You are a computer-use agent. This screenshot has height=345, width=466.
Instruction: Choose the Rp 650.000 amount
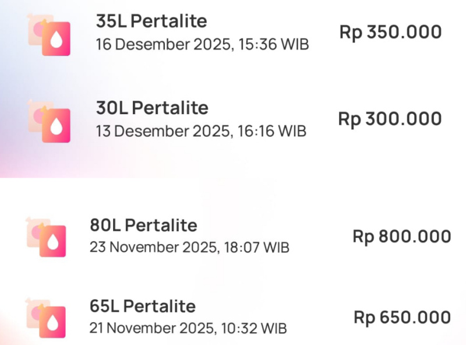click(402, 318)
